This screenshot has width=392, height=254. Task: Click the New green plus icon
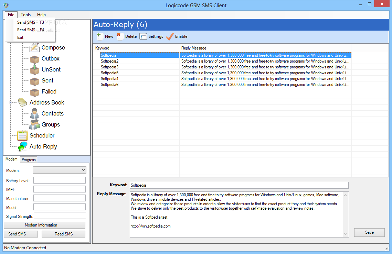click(99, 36)
